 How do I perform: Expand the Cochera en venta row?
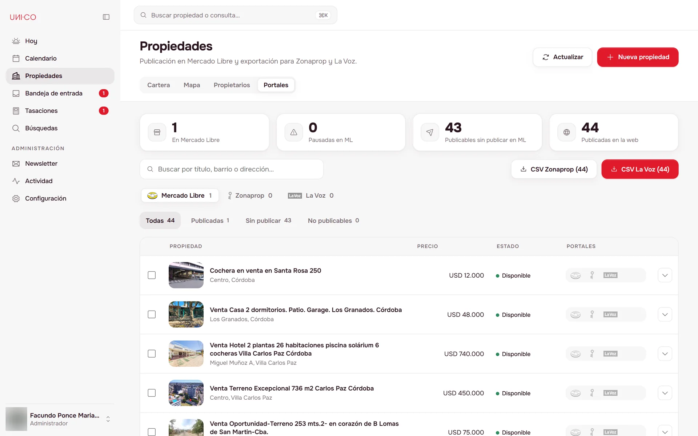tap(665, 275)
